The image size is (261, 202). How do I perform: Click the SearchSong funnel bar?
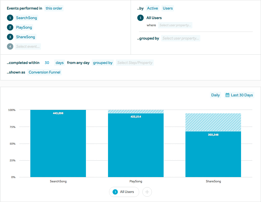[58, 143]
